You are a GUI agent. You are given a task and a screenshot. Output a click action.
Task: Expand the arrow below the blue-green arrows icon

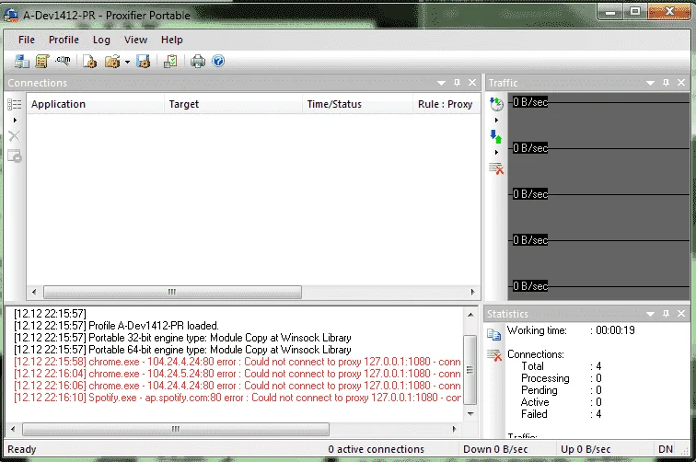pos(496,152)
